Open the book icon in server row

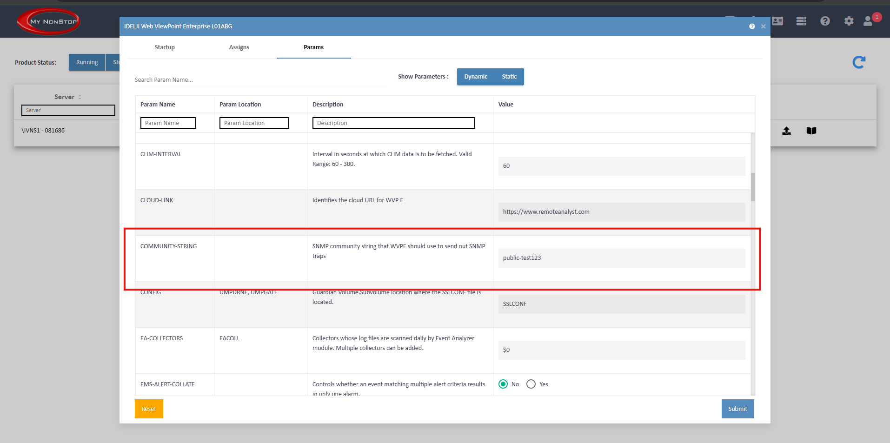811,131
